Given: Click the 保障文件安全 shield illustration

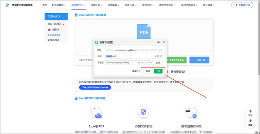Looking at the screenshot, I should (143, 112).
